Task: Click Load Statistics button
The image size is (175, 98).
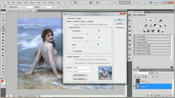Action: pyautogui.click(x=80, y=75)
